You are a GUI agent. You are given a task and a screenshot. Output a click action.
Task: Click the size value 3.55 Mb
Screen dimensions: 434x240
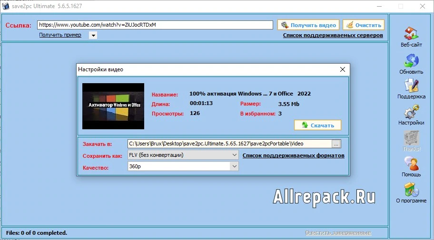tap(289, 104)
